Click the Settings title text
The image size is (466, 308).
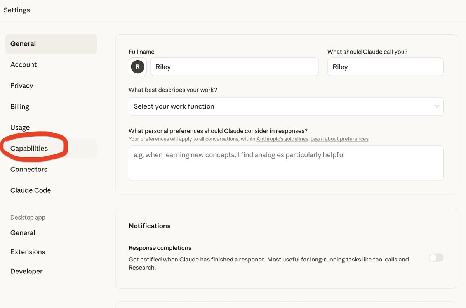pyautogui.click(x=17, y=10)
